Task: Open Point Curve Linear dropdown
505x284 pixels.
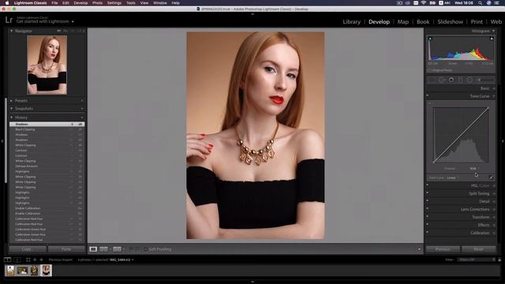Action: coord(453,177)
